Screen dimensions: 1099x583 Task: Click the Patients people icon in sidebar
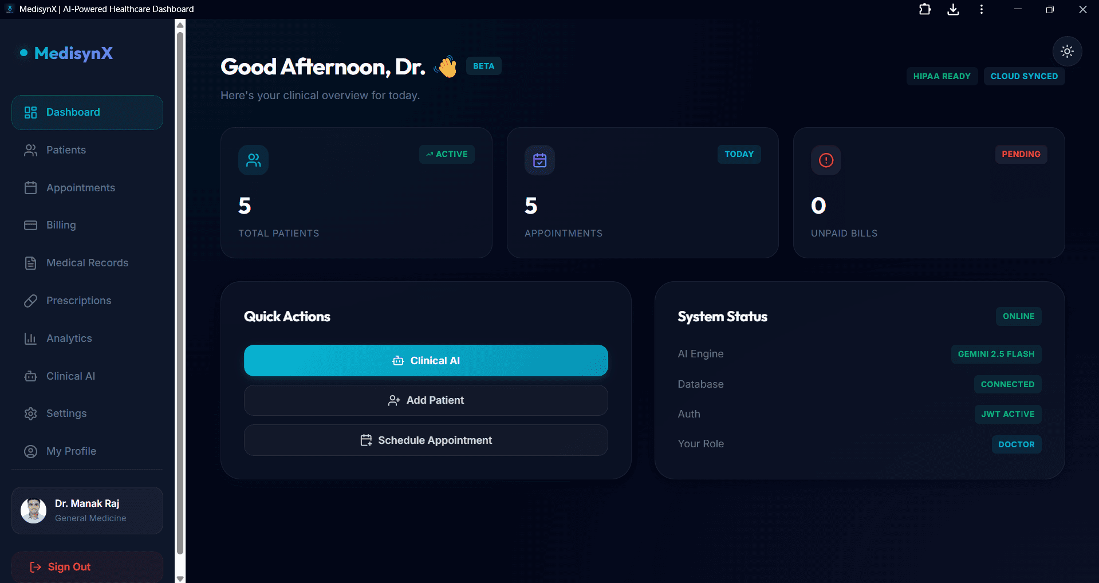click(30, 150)
